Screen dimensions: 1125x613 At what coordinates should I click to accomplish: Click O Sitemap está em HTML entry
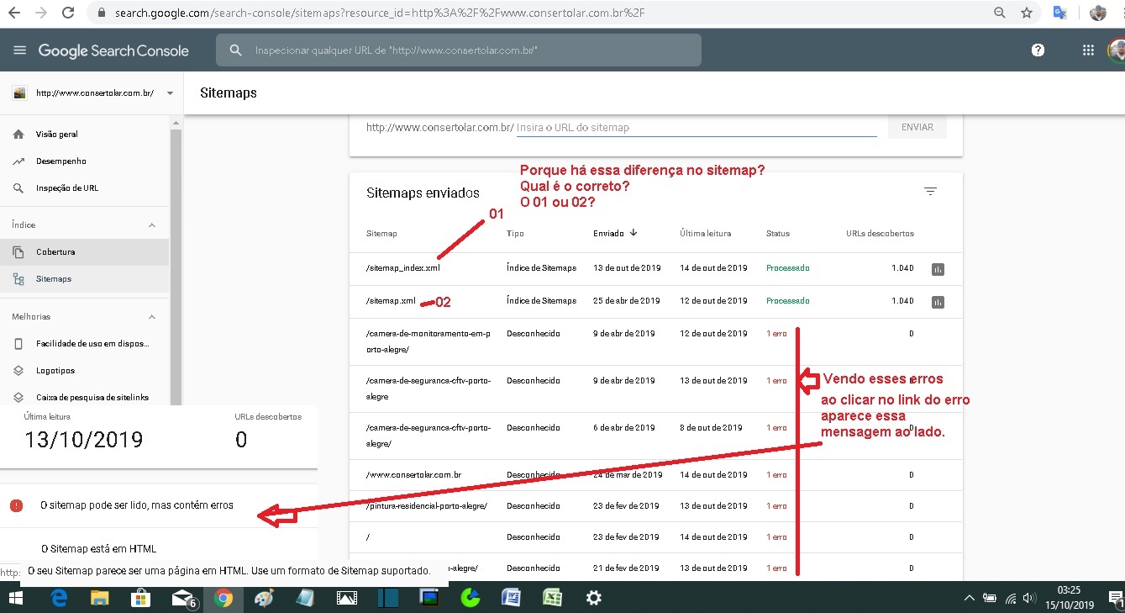tap(98, 549)
